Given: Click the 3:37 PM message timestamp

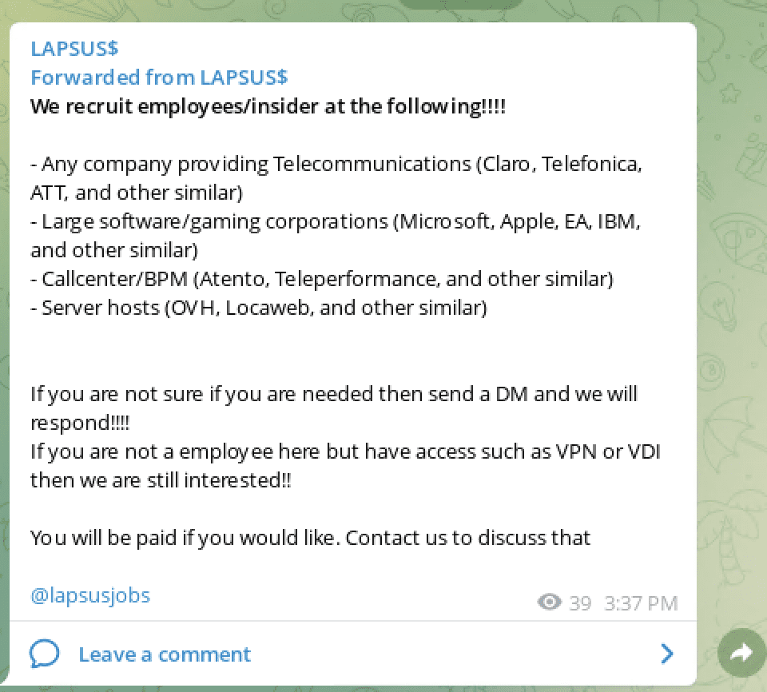Looking at the screenshot, I should click(641, 603).
